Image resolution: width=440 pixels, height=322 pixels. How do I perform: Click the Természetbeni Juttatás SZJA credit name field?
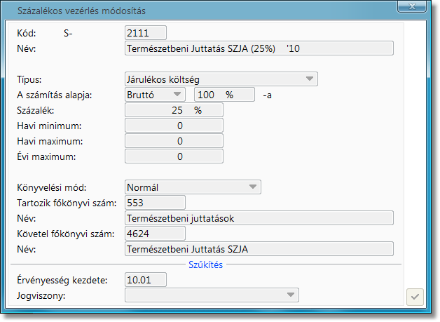[x=259, y=249]
